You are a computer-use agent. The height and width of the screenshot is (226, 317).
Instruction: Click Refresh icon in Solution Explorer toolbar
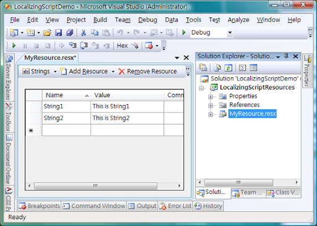(x=228, y=68)
